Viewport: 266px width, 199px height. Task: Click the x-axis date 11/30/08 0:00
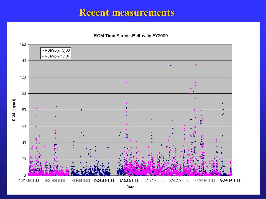[79, 180]
